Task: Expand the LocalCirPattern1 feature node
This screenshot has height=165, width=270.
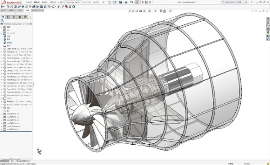Action: pyautogui.click(x=1, y=126)
